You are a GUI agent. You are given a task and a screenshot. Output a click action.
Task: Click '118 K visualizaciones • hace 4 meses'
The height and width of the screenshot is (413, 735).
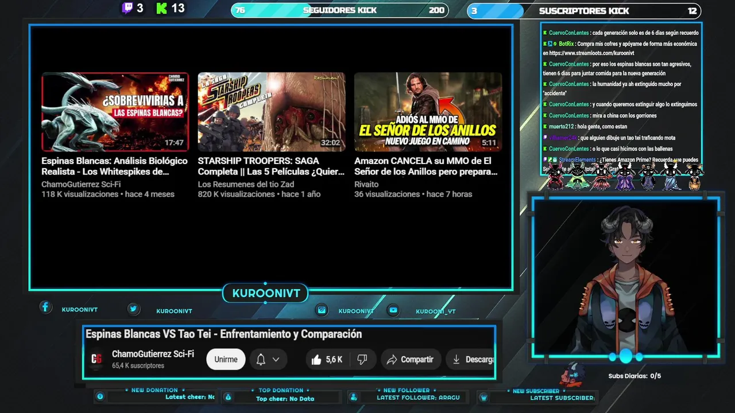tap(108, 194)
